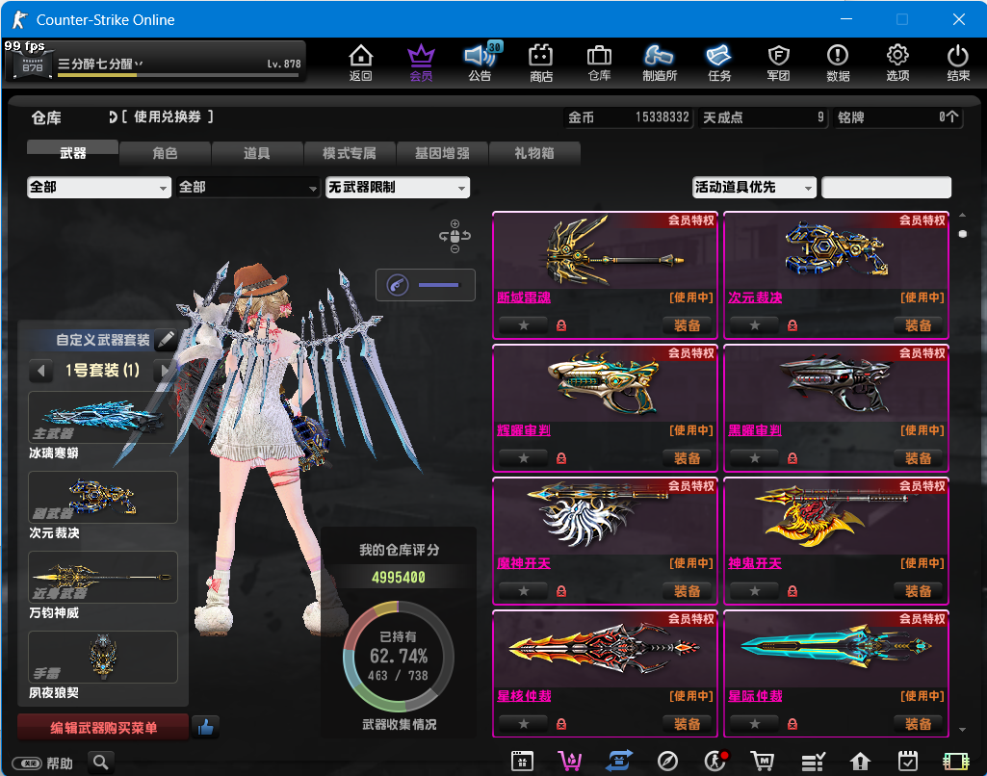The image size is (987, 776).
Task: Toggle favorite star for 次元裁决
Action: (754, 325)
